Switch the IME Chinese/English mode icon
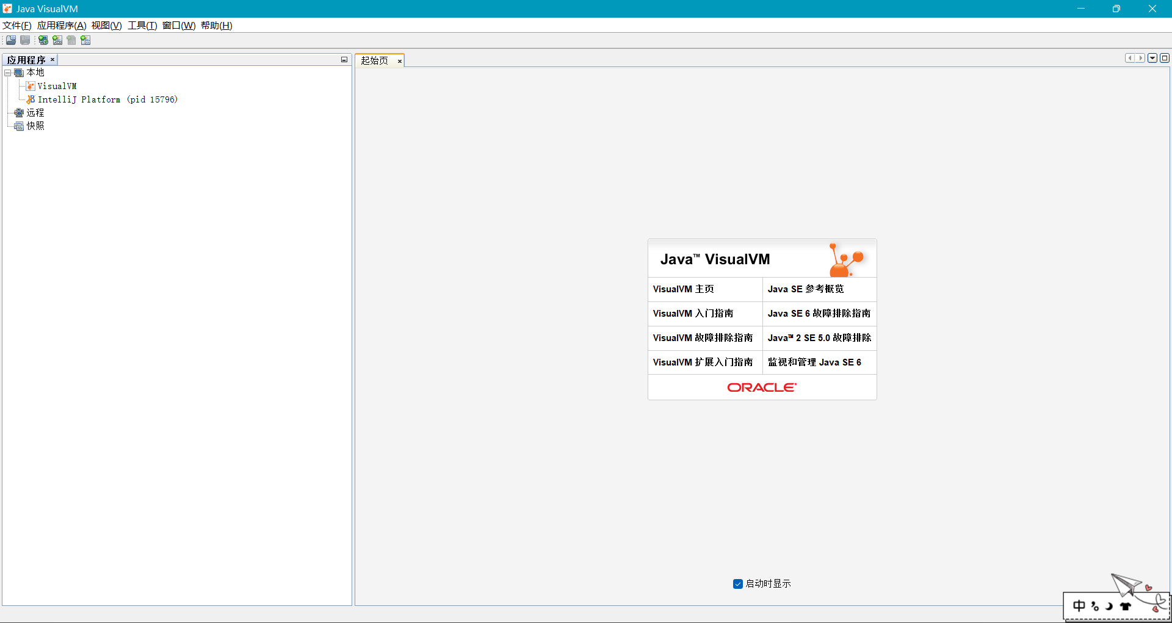This screenshot has width=1172, height=623. 1079,606
